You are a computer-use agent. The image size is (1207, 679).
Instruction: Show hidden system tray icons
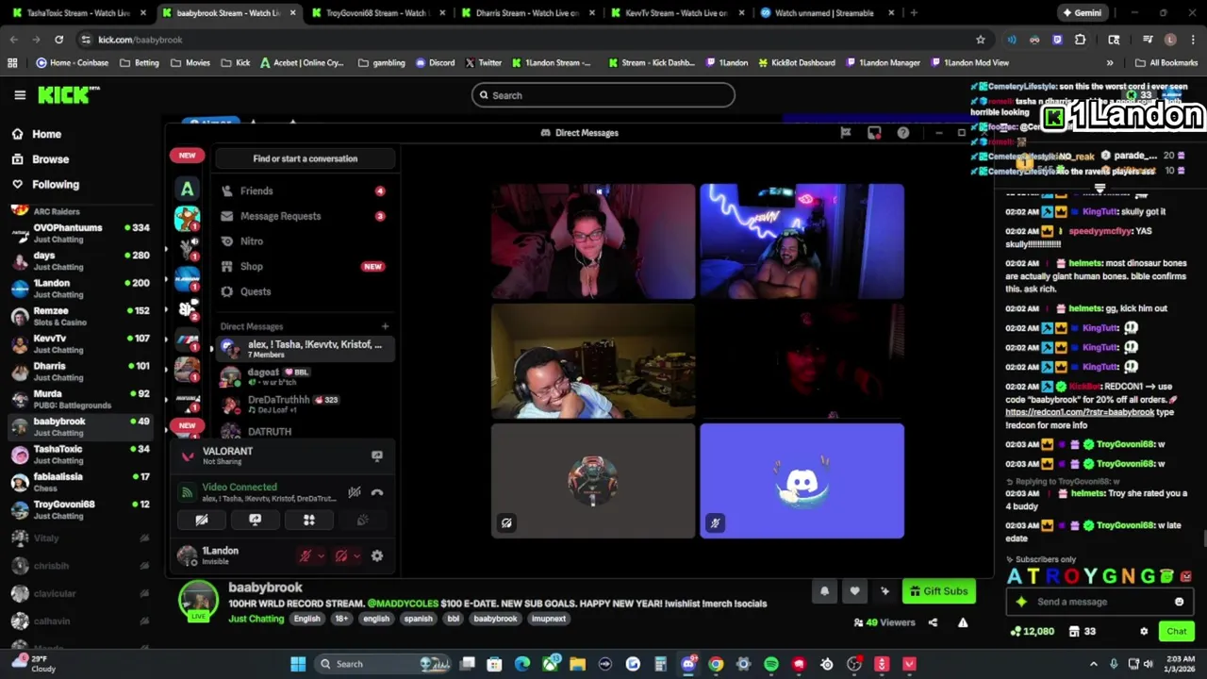point(1094,664)
